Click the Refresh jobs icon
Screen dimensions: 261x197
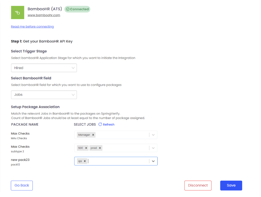(100, 124)
